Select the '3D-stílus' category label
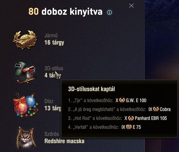 point(54,68)
